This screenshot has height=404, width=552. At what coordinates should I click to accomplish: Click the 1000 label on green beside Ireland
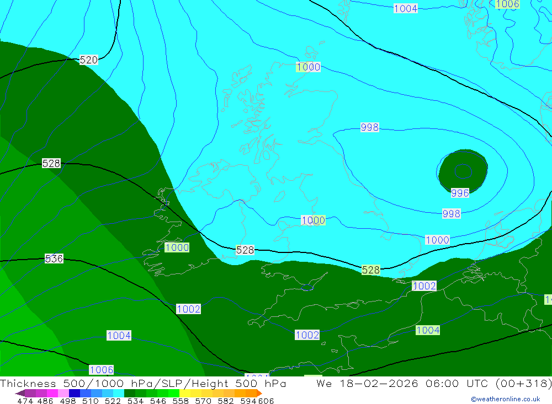point(177,247)
